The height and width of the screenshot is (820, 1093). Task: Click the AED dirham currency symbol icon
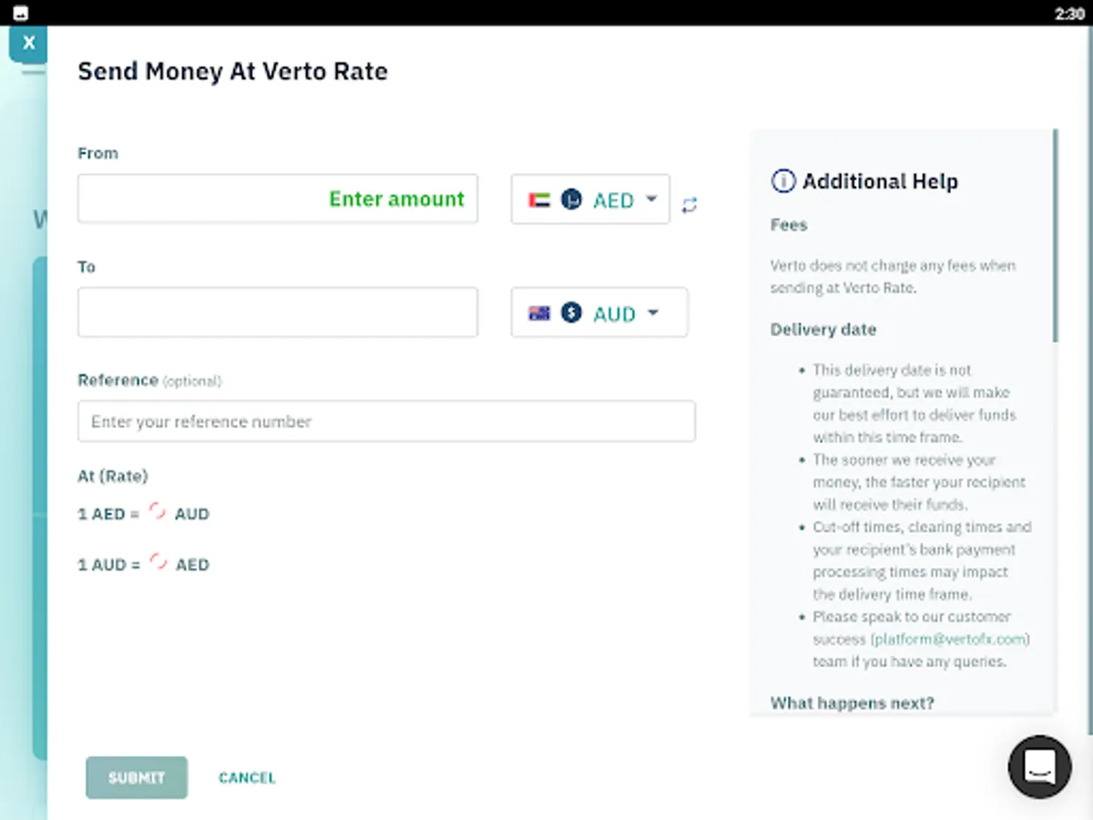[x=571, y=199]
